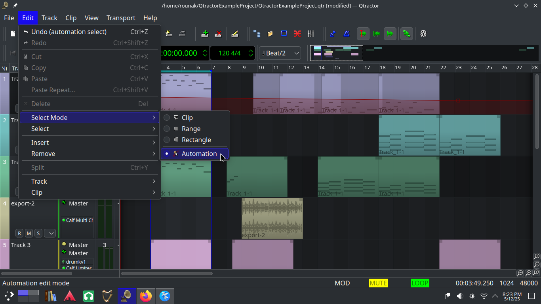Toggle the follow playhead icon
The image size is (541, 304).
[363, 34]
